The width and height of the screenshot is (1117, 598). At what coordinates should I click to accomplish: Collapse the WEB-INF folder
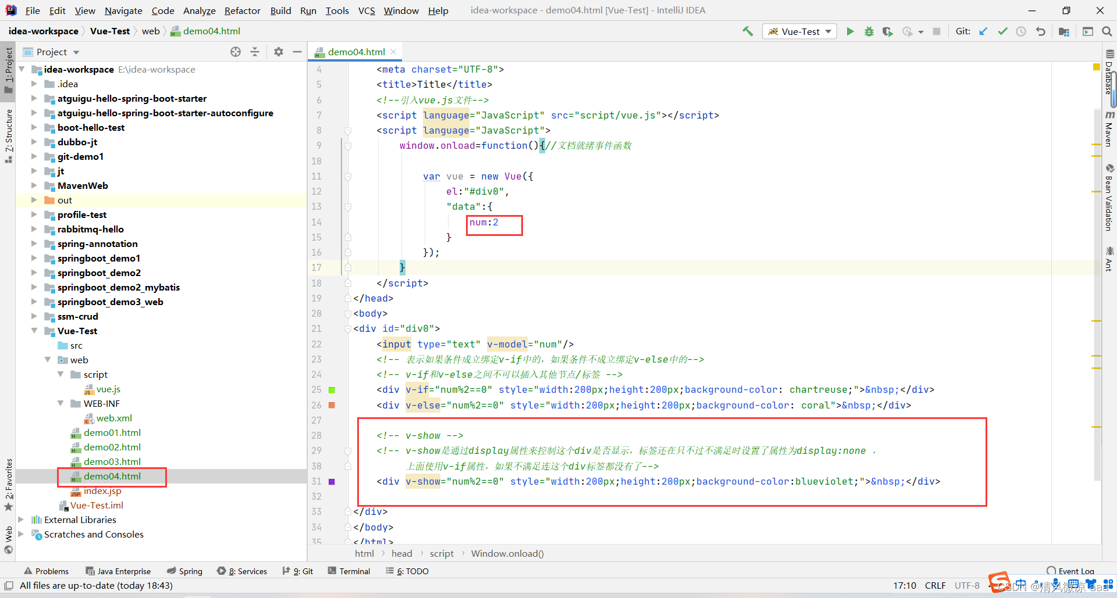point(61,403)
